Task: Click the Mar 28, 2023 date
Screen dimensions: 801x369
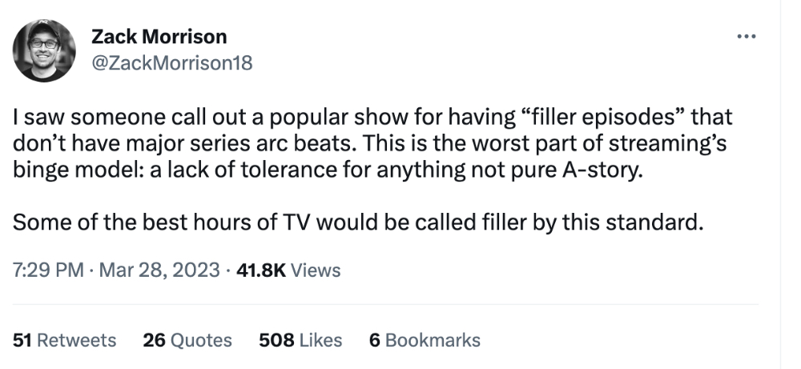Action: coord(159,271)
